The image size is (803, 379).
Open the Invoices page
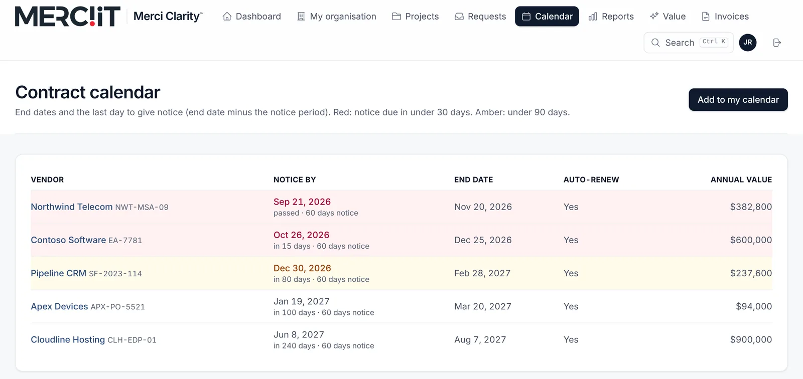(x=725, y=17)
